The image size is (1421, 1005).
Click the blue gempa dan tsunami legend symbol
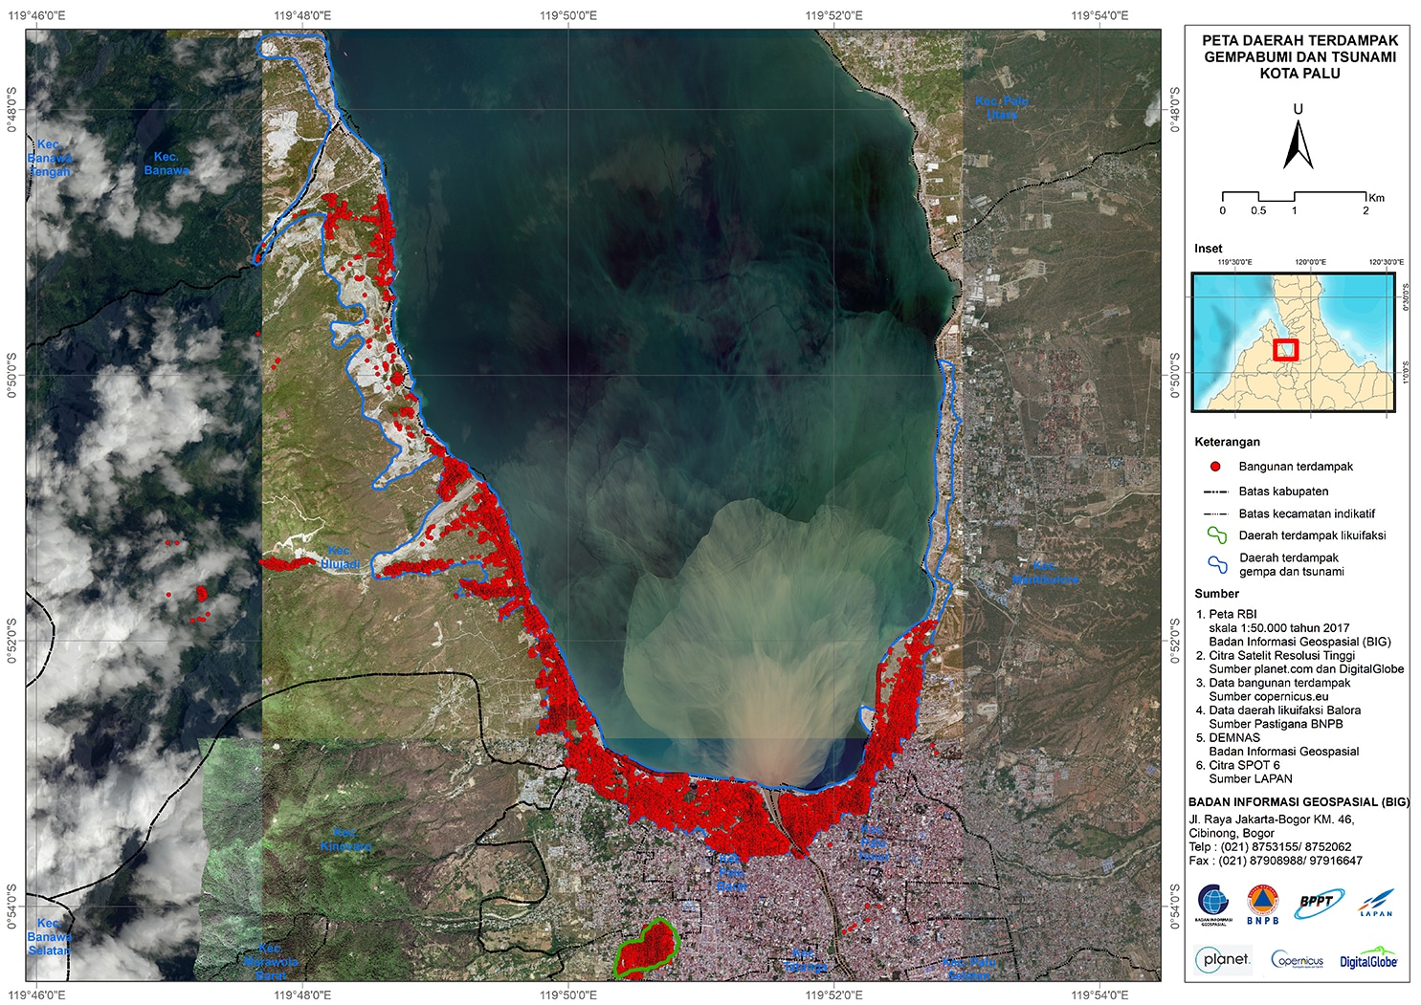point(1216,564)
